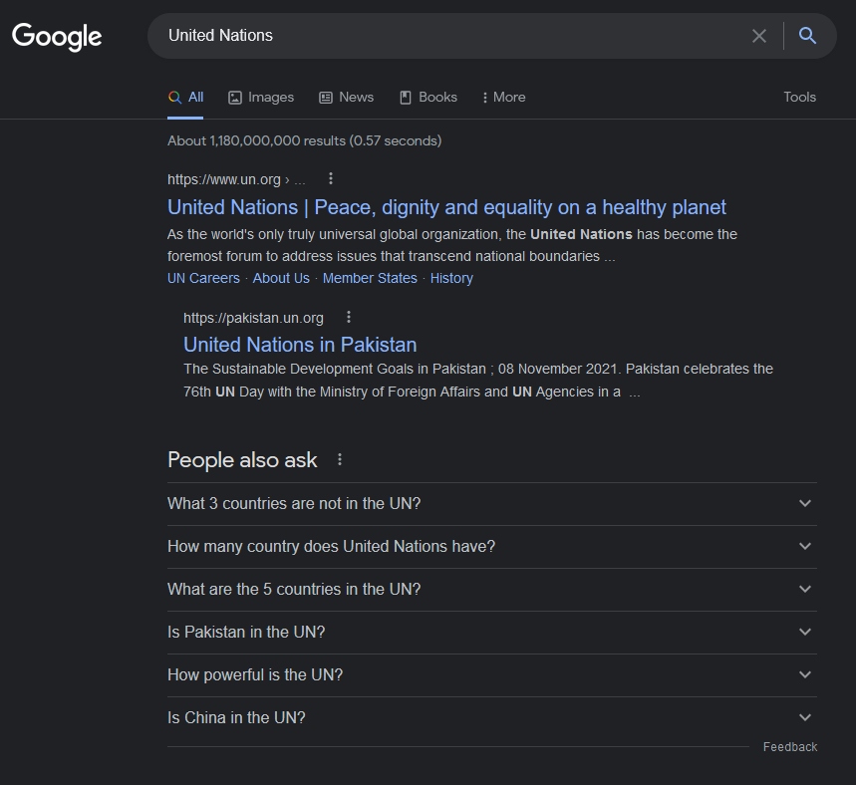Click the Google logo

click(x=57, y=37)
